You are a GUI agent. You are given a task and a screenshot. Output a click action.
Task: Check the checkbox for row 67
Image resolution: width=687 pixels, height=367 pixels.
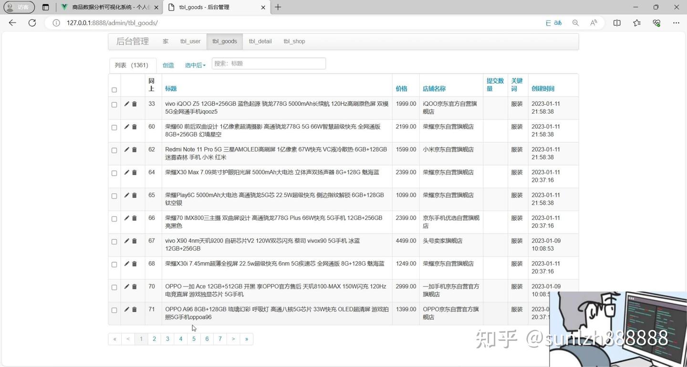tap(114, 242)
